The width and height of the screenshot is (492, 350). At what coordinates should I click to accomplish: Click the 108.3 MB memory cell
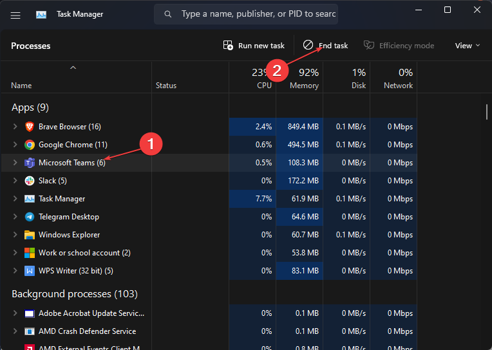(x=299, y=163)
